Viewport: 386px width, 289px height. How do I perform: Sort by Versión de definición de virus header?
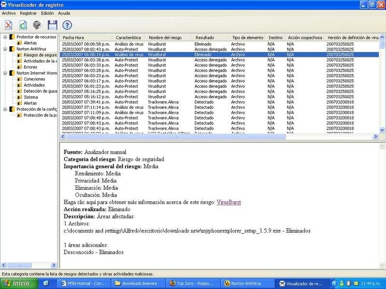352,38
